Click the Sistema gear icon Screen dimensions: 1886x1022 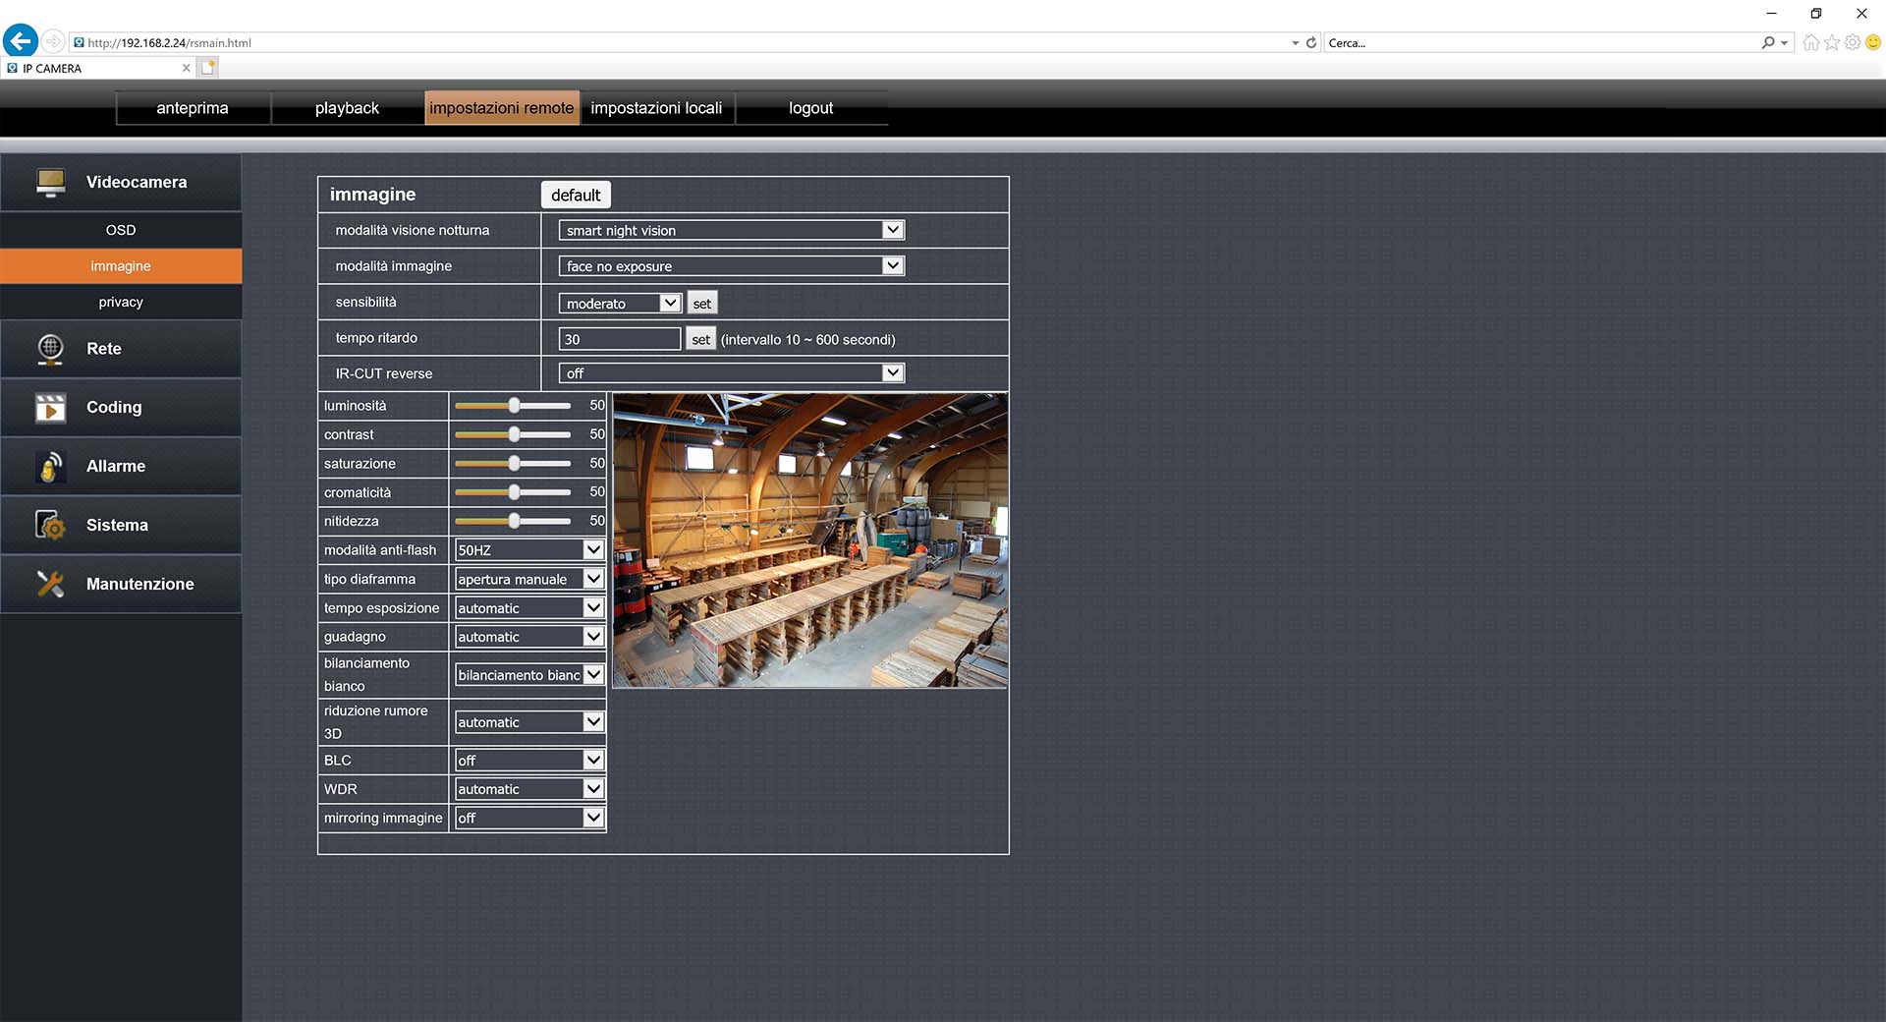point(50,526)
